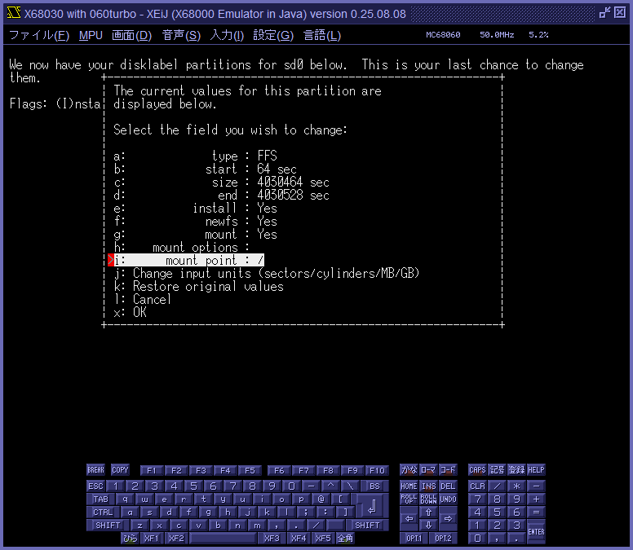Click the 記号 symbol key

click(497, 470)
